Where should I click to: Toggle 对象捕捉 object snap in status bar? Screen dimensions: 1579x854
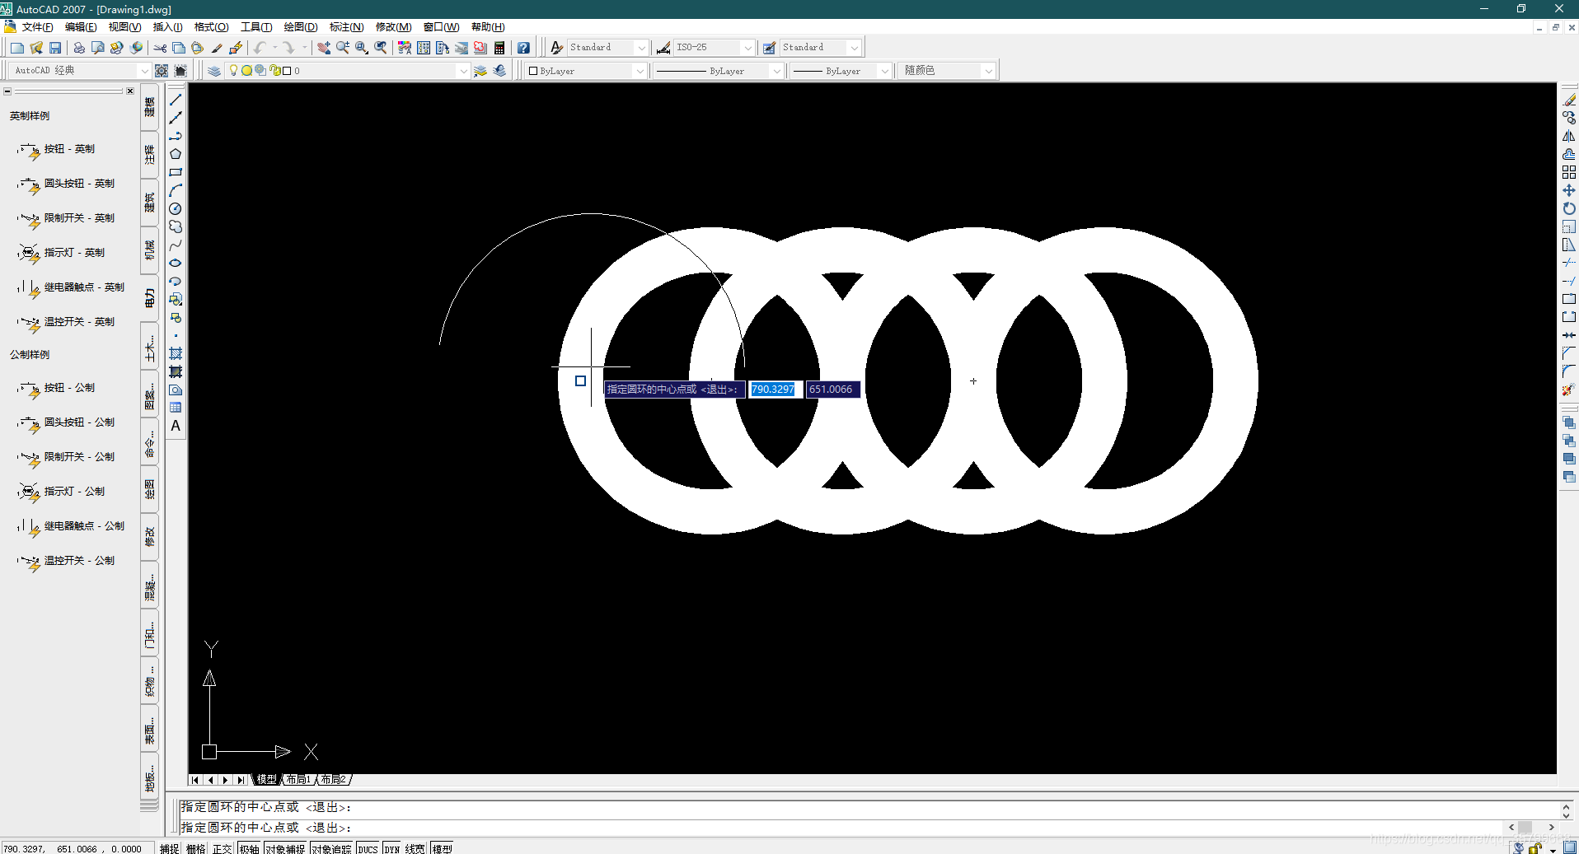[286, 848]
